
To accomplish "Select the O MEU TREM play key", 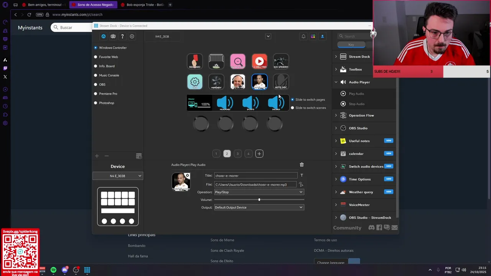I will click(x=259, y=61).
